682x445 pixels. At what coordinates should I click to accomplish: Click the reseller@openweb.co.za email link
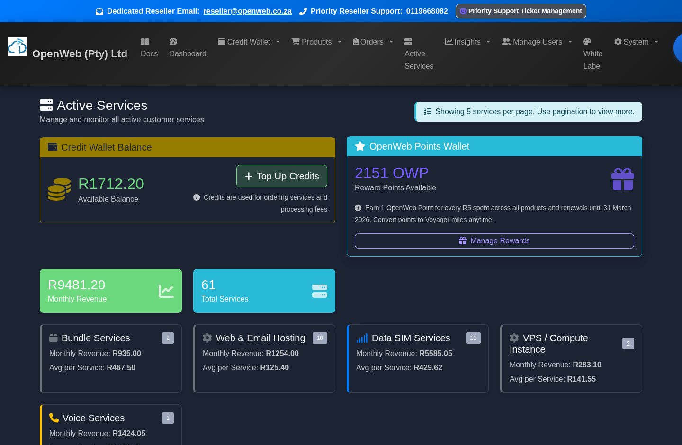[x=248, y=11]
